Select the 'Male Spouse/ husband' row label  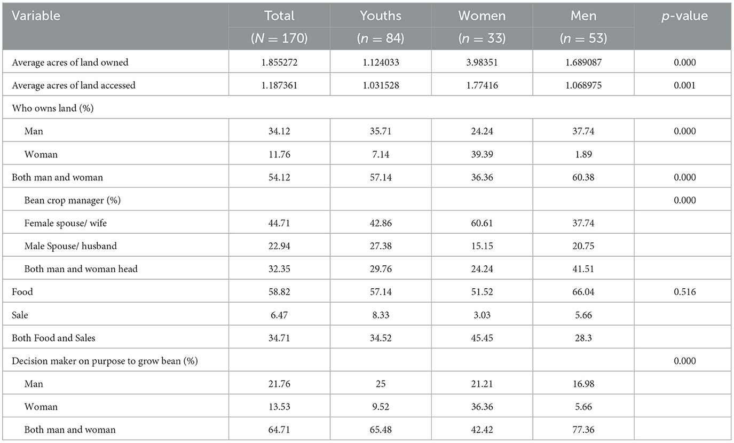pos(70,246)
